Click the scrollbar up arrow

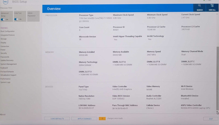tap(217, 14)
